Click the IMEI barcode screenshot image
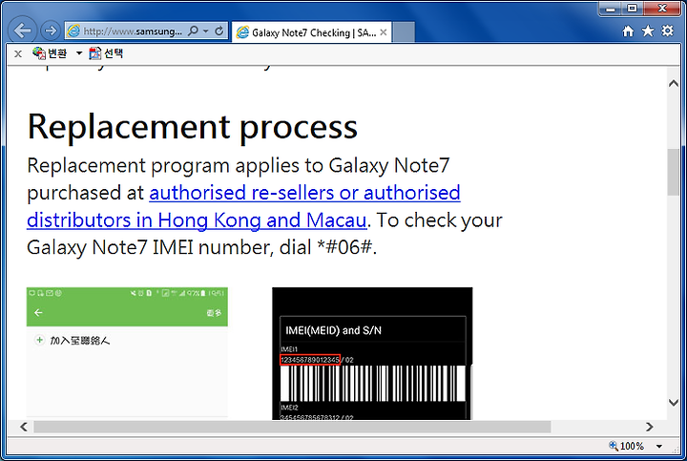This screenshot has height=461, width=687. (372, 353)
